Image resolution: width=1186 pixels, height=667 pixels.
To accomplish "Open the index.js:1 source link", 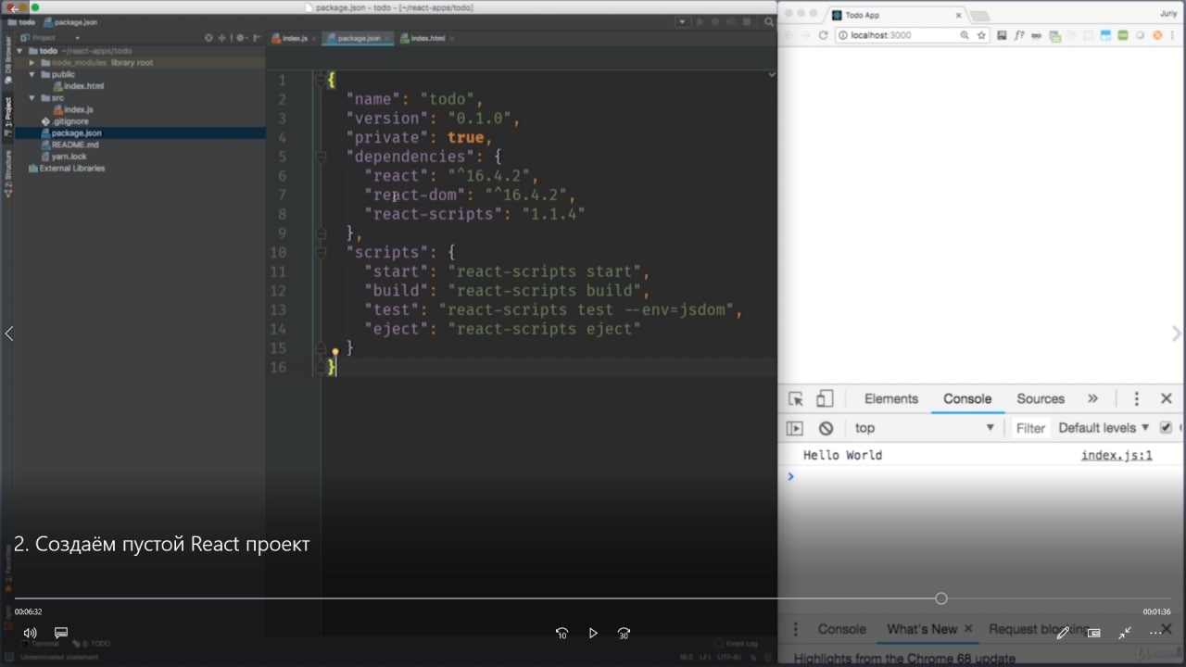I will (1117, 456).
